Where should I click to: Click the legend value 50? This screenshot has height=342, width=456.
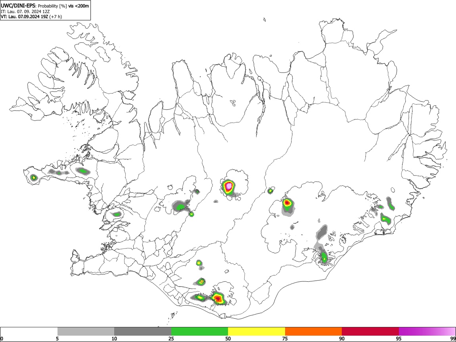tap(228, 338)
